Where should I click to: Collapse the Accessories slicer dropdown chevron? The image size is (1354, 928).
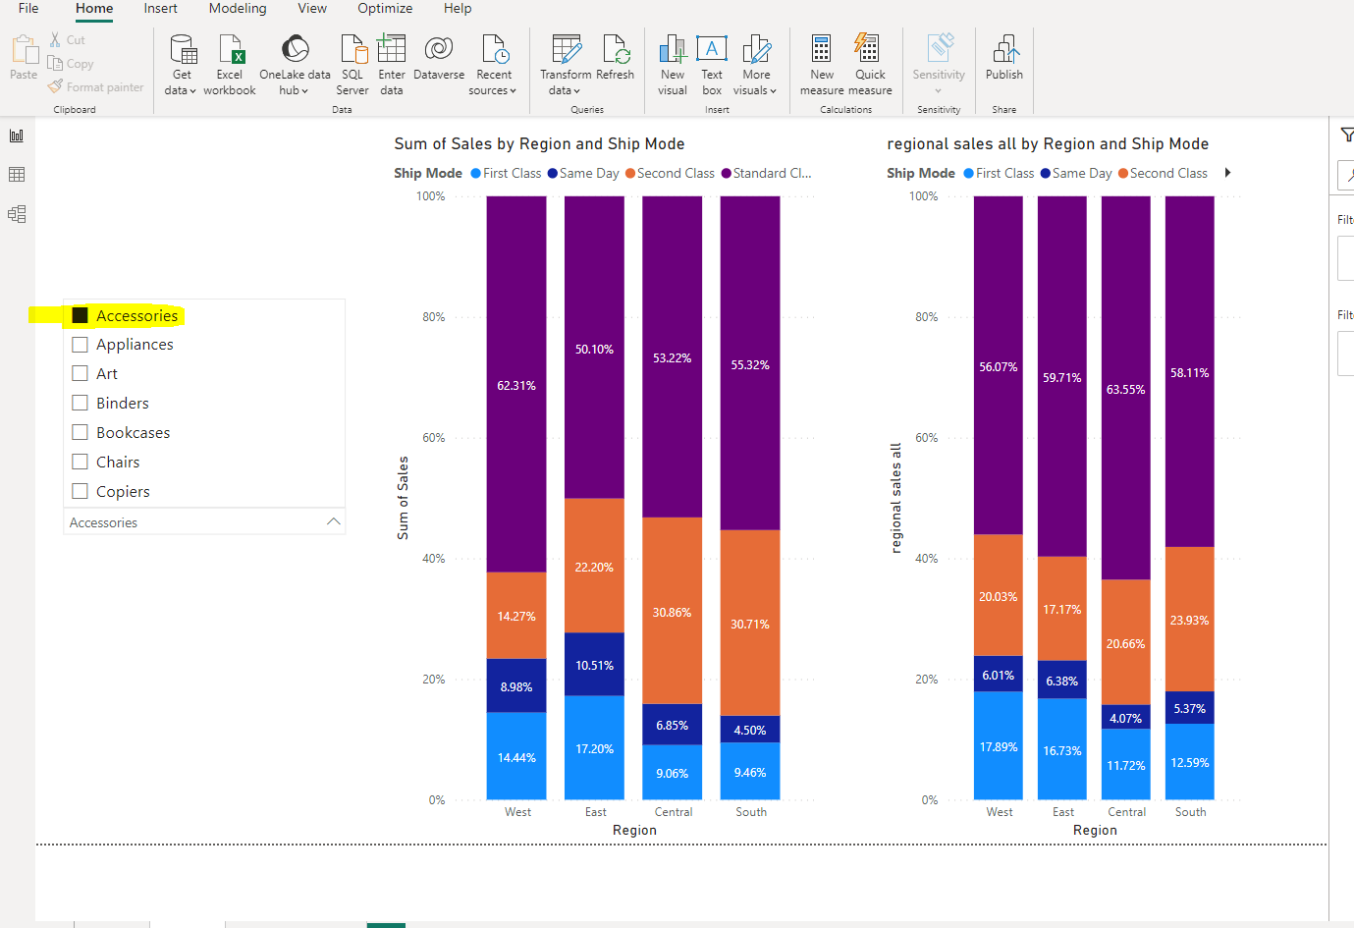click(x=334, y=521)
